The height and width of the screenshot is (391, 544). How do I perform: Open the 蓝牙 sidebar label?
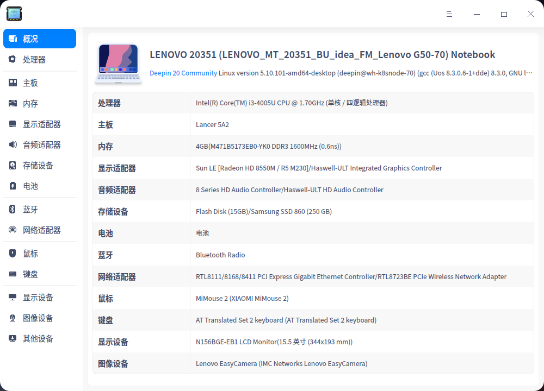30,210
